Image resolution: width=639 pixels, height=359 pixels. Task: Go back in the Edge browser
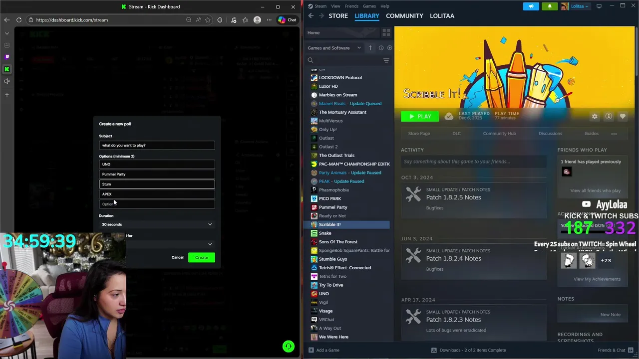pyautogui.click(x=7, y=20)
